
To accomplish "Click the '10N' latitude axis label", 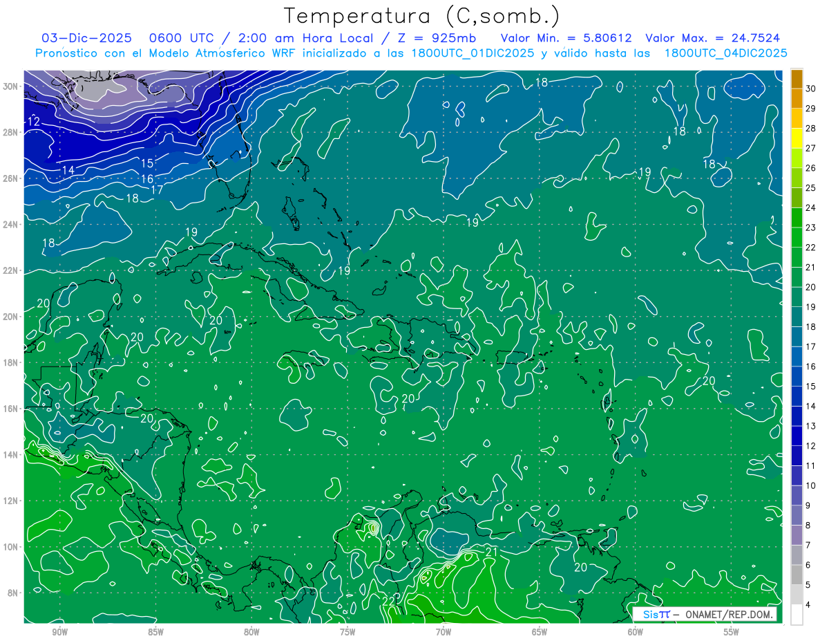I will point(11,547).
